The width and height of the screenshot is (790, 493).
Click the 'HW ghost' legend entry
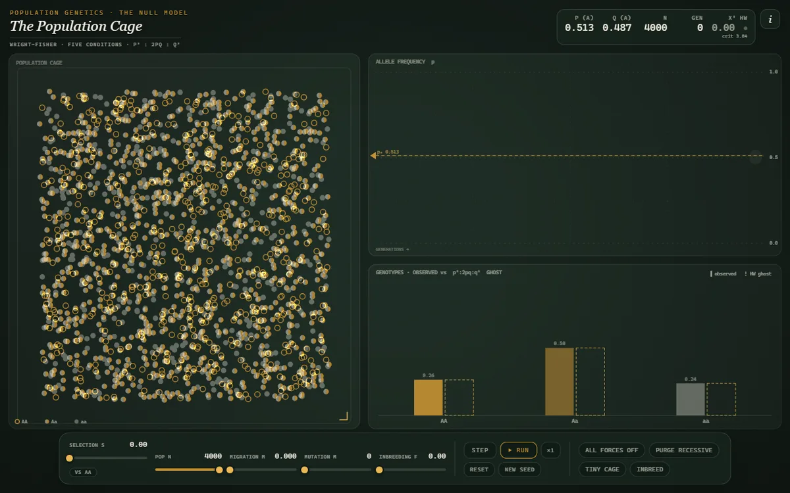coord(758,273)
